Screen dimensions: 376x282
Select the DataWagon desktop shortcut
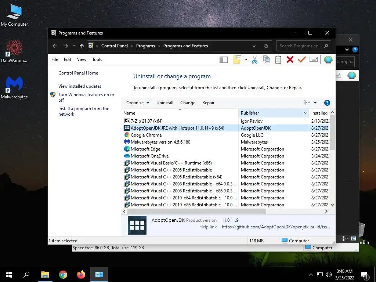point(14,51)
